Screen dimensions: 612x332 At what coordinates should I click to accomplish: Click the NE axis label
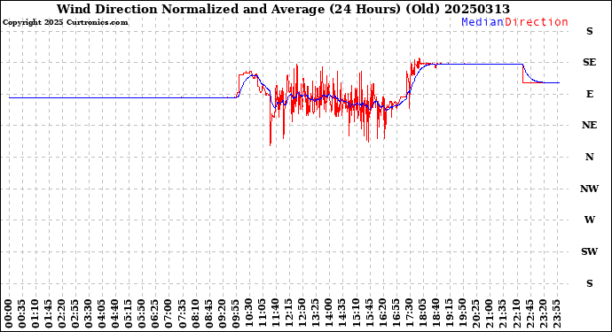pyautogui.click(x=589, y=125)
